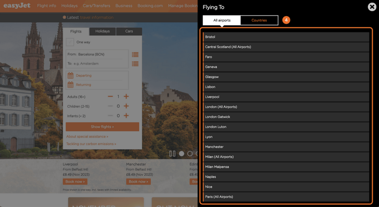Choose Manchester in the airport list
The height and width of the screenshot is (207, 379).
point(286,147)
